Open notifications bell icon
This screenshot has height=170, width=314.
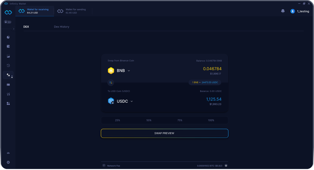[x=283, y=11]
